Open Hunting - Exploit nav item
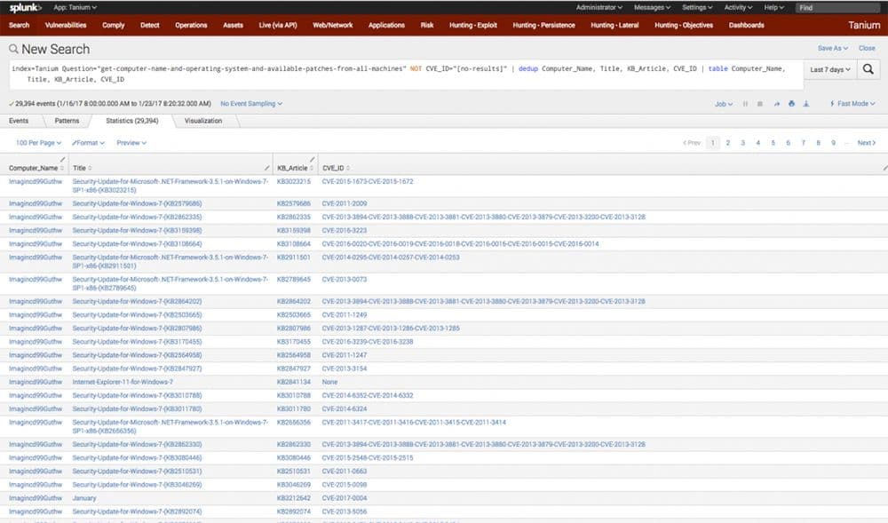The height and width of the screenshot is (523, 888). (473, 26)
